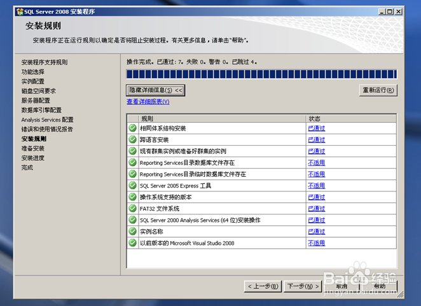Viewport: 421px width, 306px height.
Task: Continue with 下一步 button
Action: 303,286
